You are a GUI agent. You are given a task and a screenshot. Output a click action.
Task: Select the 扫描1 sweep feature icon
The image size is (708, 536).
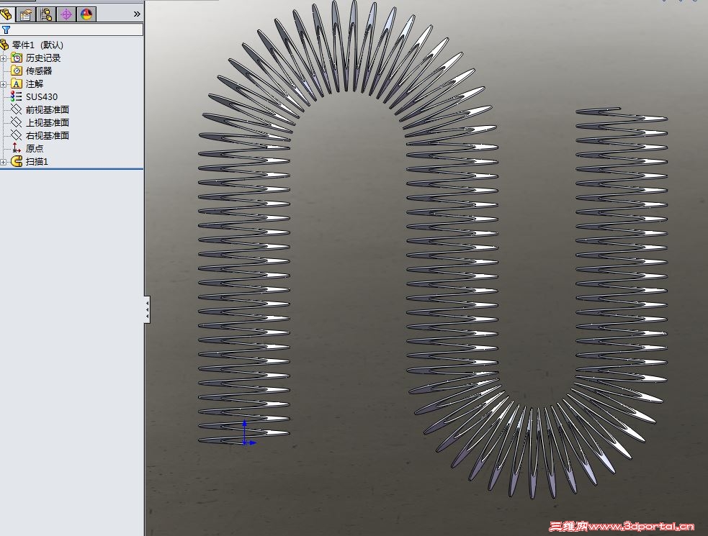[17, 161]
